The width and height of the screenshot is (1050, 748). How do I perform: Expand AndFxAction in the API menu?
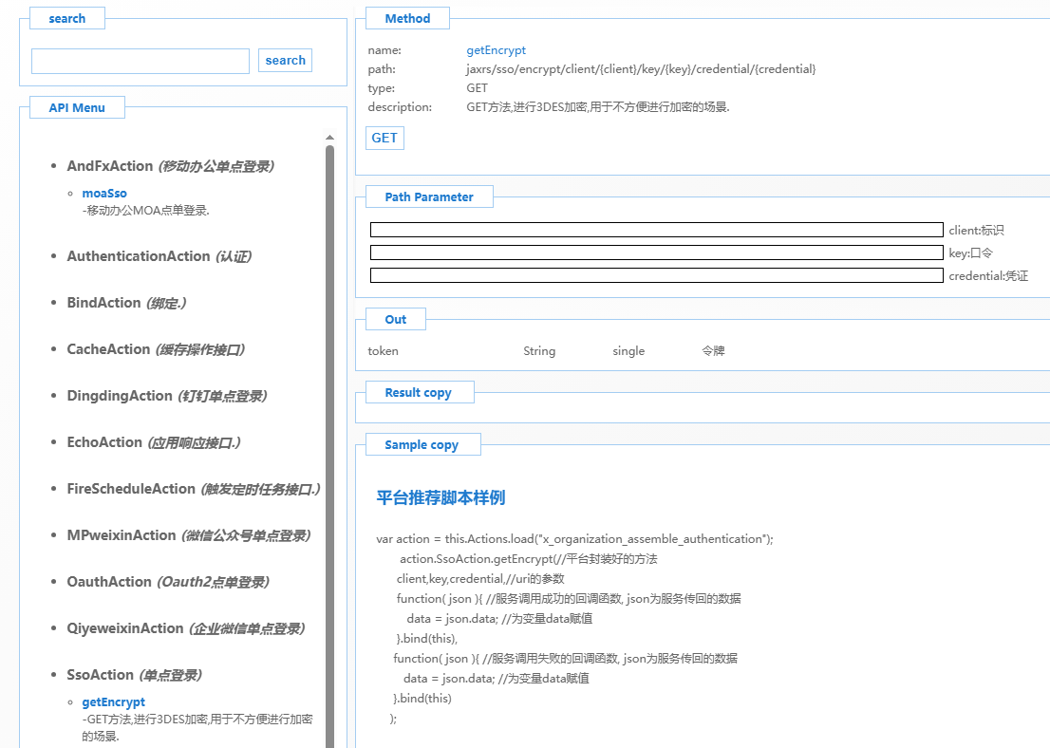[110, 166]
